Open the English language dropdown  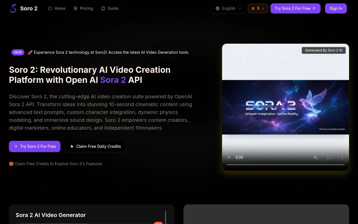click(229, 8)
